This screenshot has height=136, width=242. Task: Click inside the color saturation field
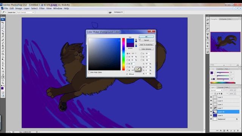point(104,54)
